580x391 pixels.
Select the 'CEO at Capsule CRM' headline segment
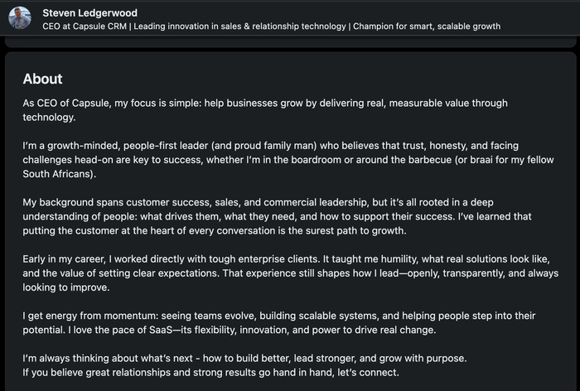85,27
